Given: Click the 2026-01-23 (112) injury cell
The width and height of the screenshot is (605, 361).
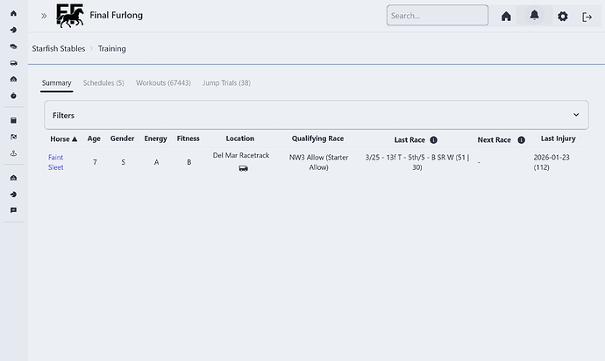Looking at the screenshot, I should [552, 162].
